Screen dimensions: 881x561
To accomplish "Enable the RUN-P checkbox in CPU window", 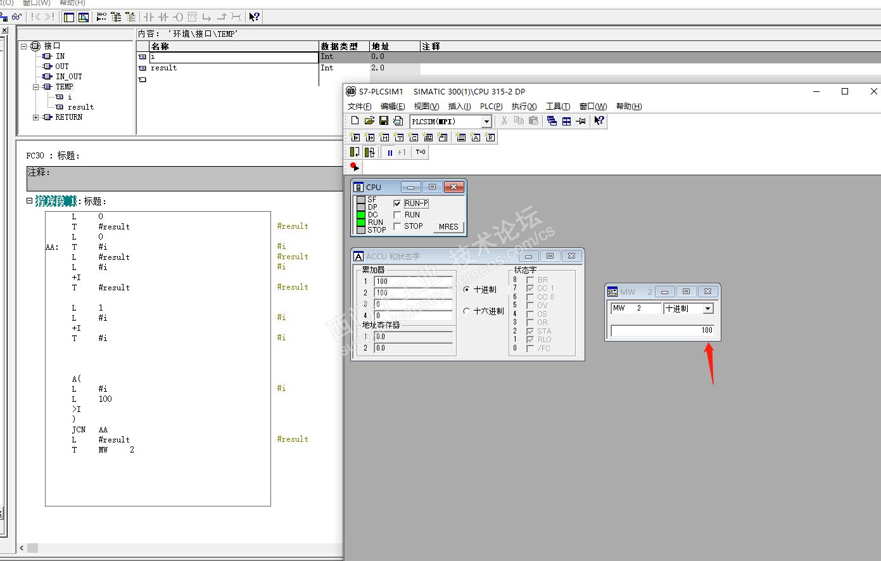I will [x=397, y=203].
